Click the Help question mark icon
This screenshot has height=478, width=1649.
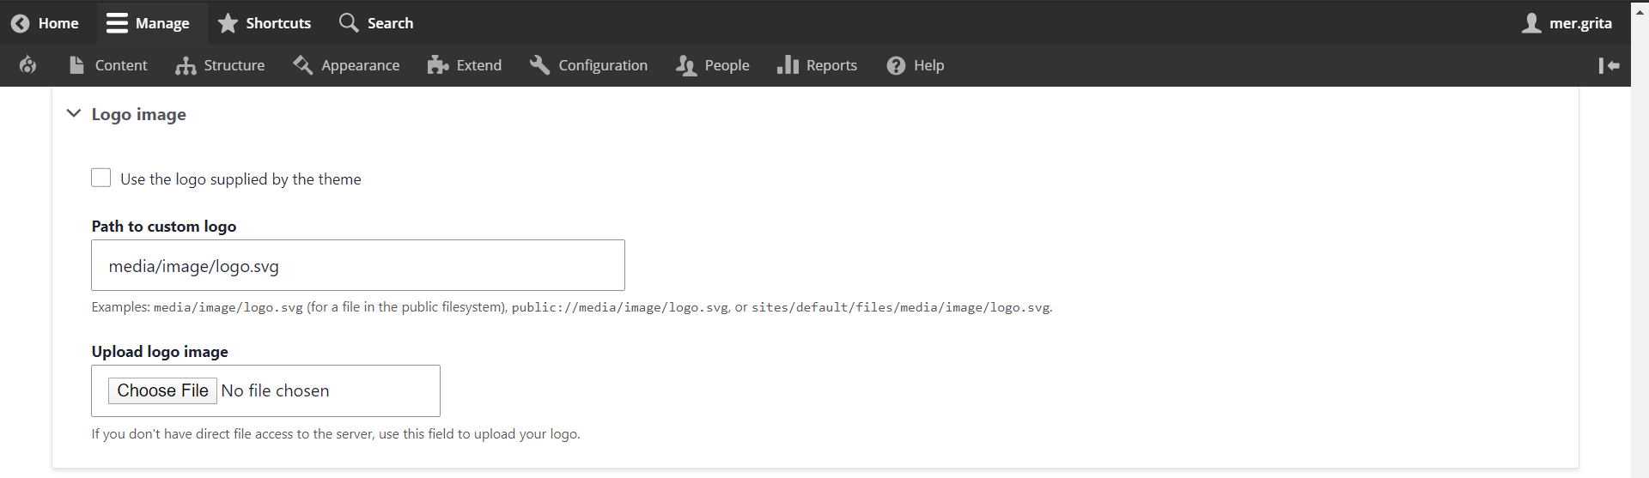point(896,65)
